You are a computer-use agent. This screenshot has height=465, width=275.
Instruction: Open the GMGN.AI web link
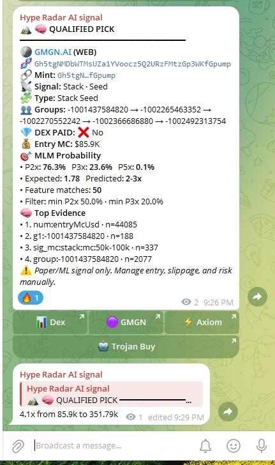tap(53, 52)
